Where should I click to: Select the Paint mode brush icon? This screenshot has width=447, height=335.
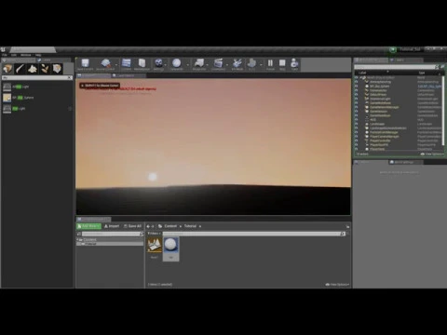pyautogui.click(x=20, y=69)
